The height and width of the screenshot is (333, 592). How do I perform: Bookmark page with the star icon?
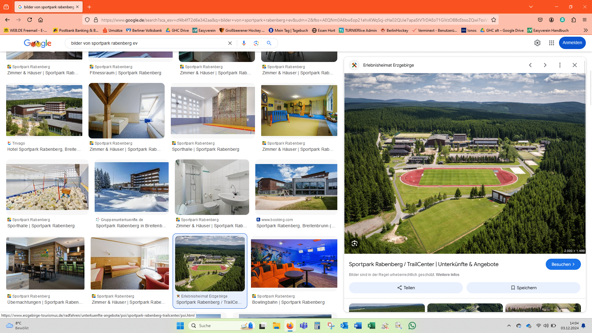tap(494, 20)
